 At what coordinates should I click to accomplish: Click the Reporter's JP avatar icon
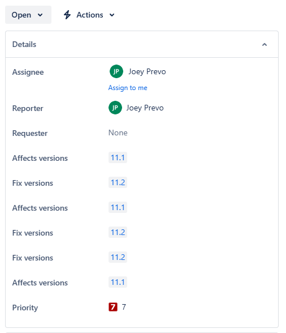[115, 108]
